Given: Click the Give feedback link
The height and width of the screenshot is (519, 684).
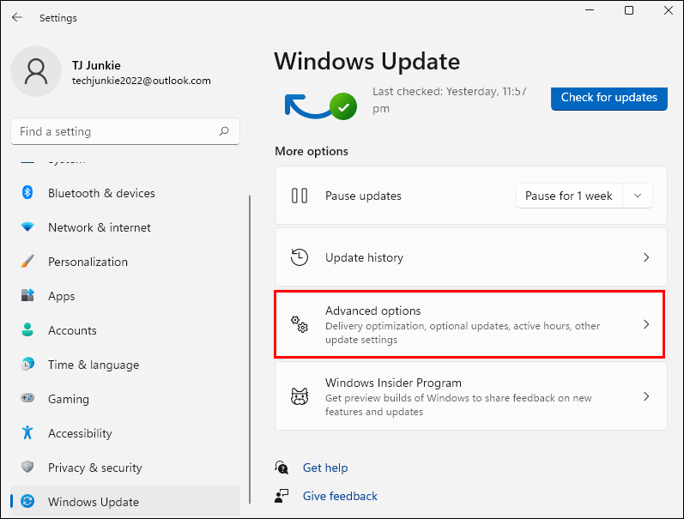Looking at the screenshot, I should click(x=340, y=496).
